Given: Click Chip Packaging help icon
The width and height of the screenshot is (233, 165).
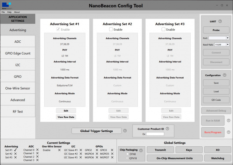Looking at the screenshot, I should coord(141,150).
